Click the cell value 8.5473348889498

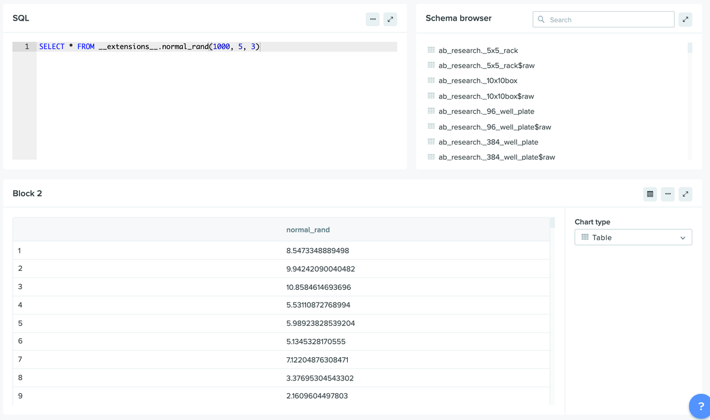(x=318, y=251)
